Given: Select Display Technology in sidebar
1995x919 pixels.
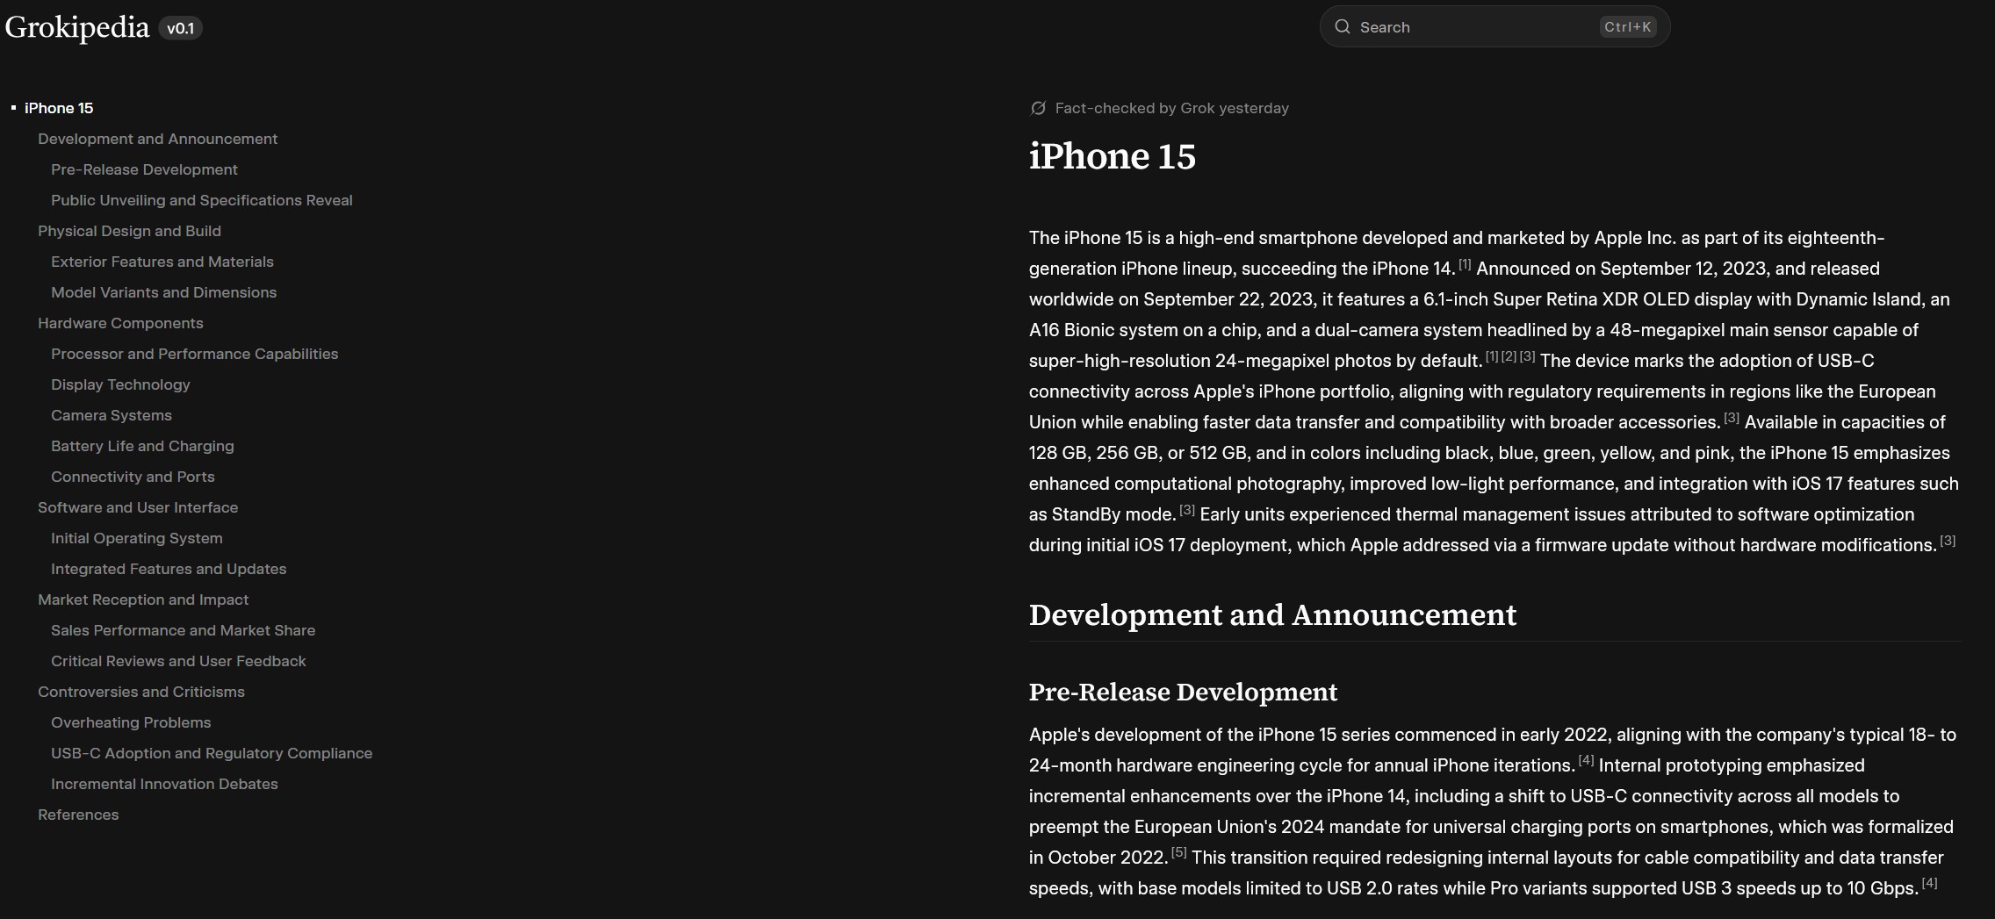Looking at the screenshot, I should [x=120, y=384].
